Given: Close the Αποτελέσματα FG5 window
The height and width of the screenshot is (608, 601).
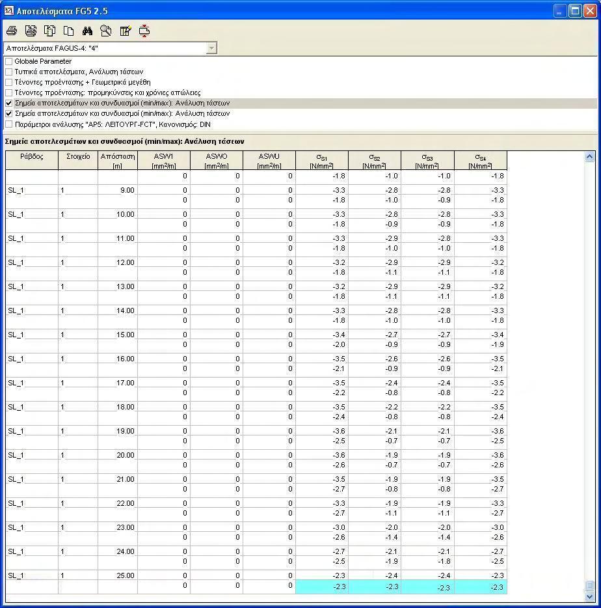Looking at the screenshot, I should [x=590, y=10].
